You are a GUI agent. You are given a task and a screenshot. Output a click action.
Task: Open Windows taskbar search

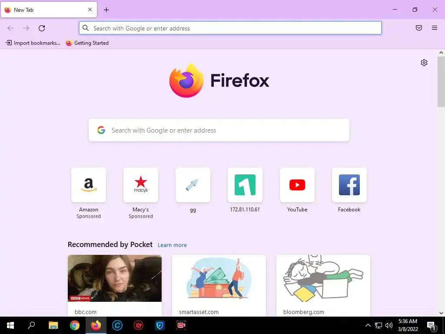tap(31, 325)
